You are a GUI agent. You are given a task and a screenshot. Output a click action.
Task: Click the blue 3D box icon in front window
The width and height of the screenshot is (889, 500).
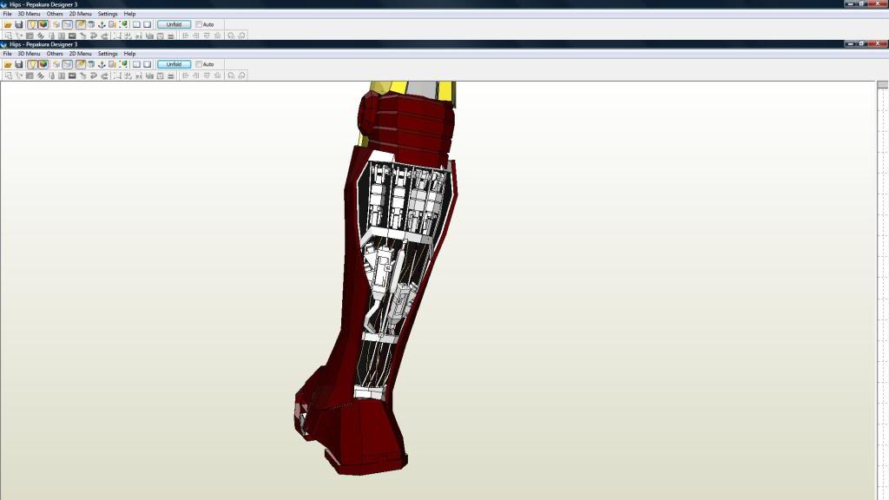click(90, 64)
